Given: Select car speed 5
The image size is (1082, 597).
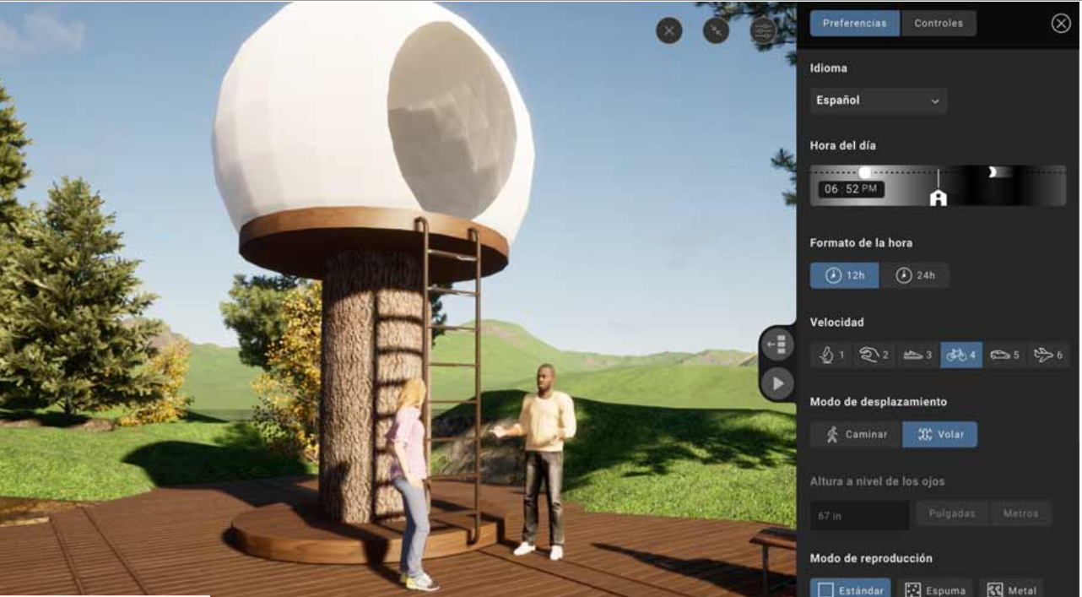Looking at the screenshot, I should [1004, 355].
